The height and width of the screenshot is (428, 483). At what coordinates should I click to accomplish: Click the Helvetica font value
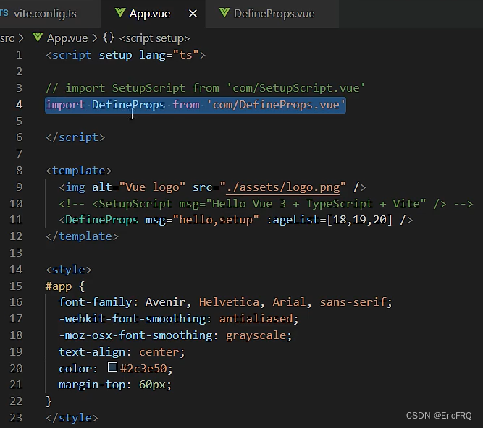[x=229, y=302]
